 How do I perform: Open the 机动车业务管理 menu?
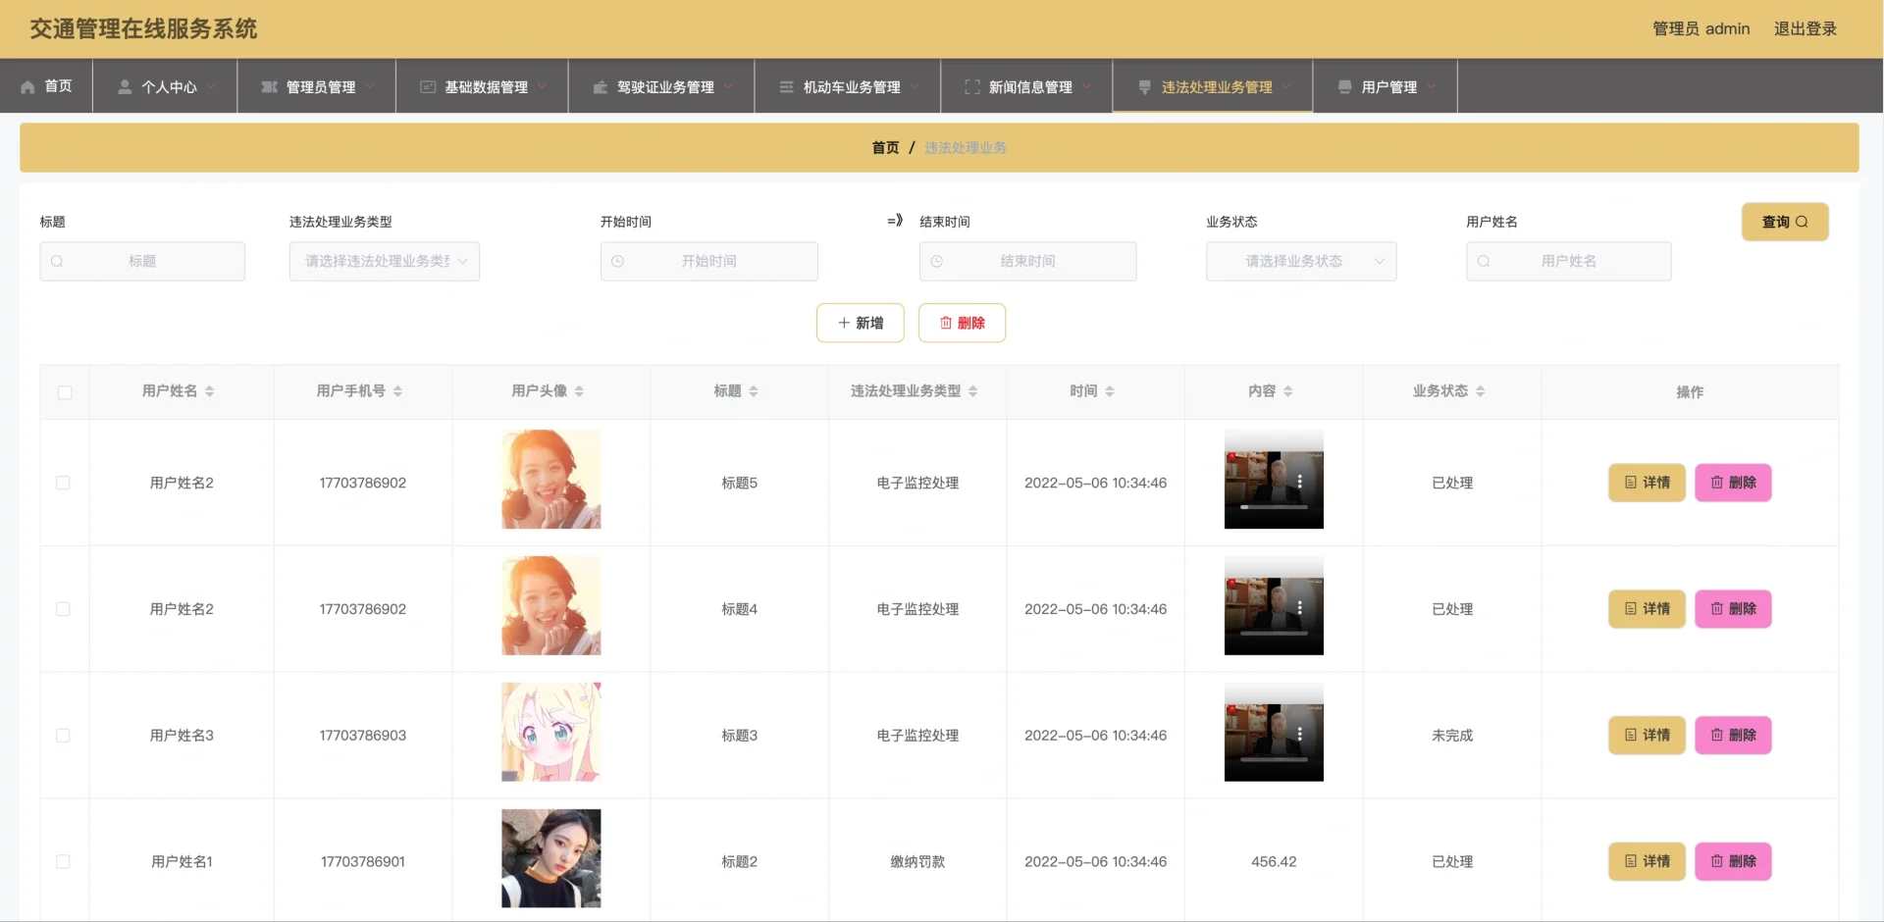click(848, 87)
